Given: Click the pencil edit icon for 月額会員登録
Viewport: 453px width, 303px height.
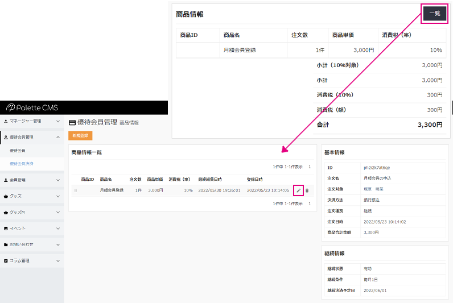Looking at the screenshot, I should pyautogui.click(x=298, y=190).
